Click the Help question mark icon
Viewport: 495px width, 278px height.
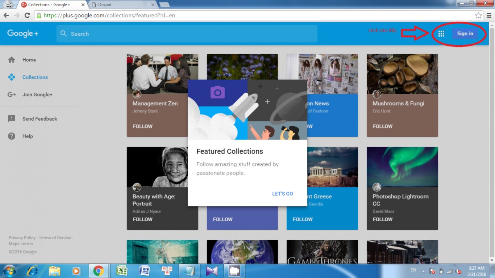[x=12, y=136]
